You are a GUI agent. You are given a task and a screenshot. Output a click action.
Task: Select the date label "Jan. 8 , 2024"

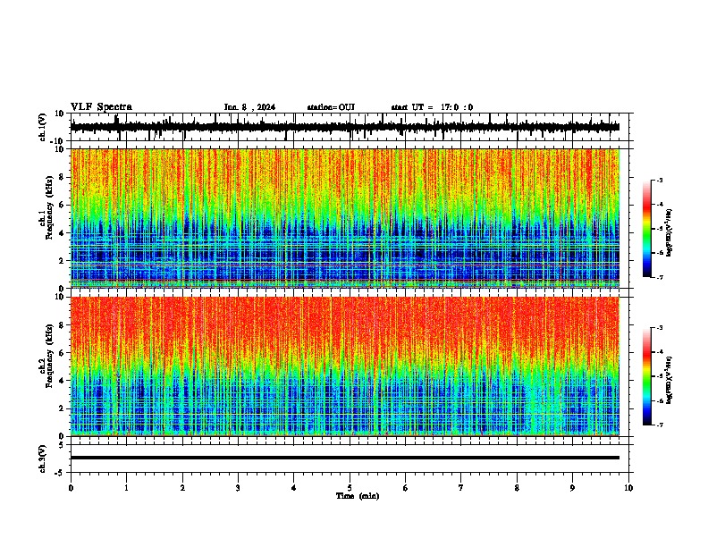coord(249,107)
